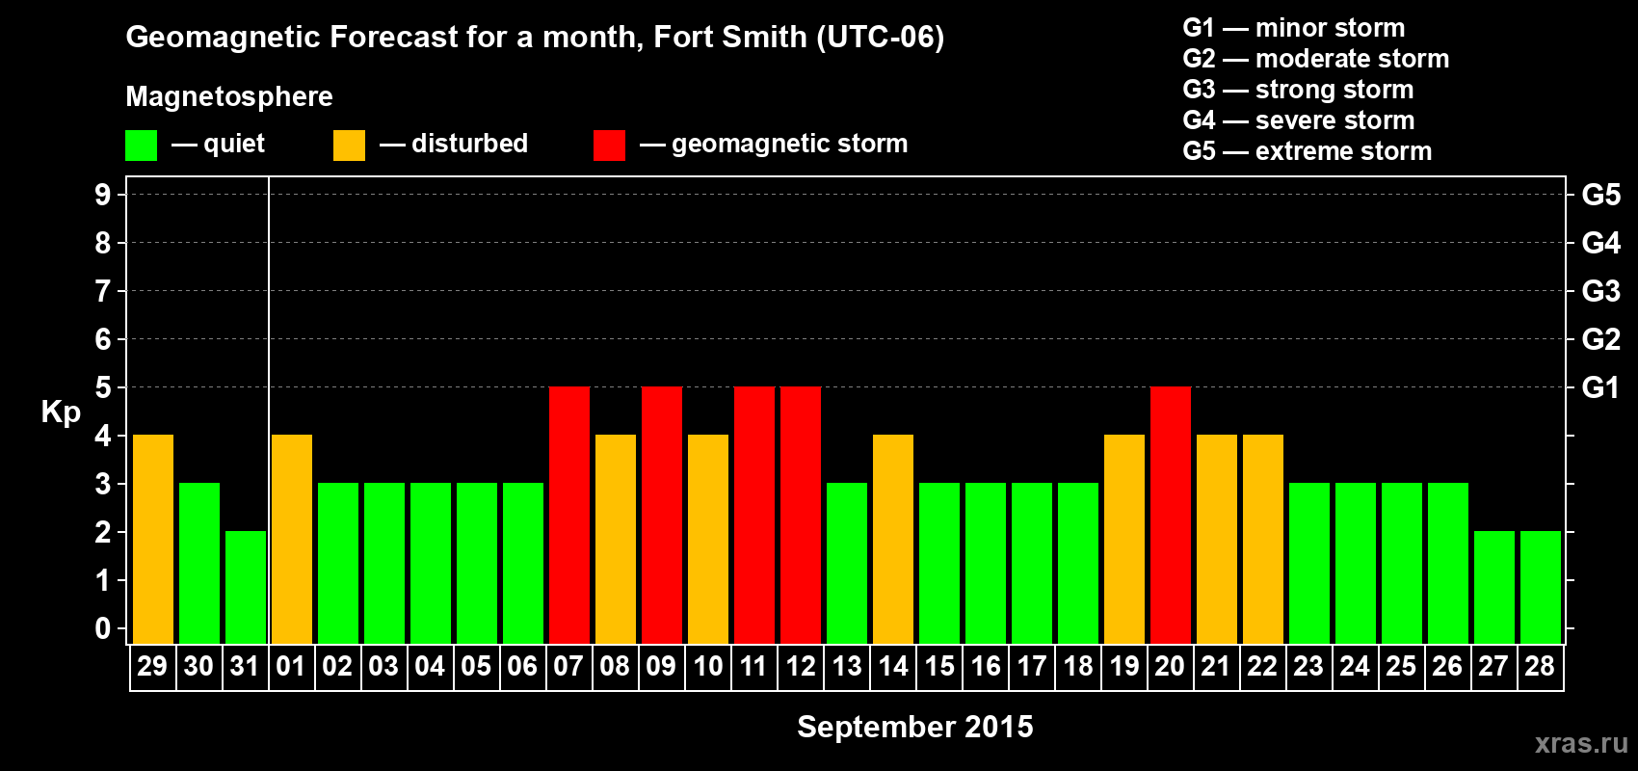Image resolution: width=1638 pixels, height=771 pixels.
Task: Click the date label '15' on the axis
Action: (938, 667)
